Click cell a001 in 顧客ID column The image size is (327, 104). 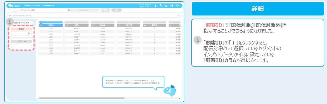(51, 29)
